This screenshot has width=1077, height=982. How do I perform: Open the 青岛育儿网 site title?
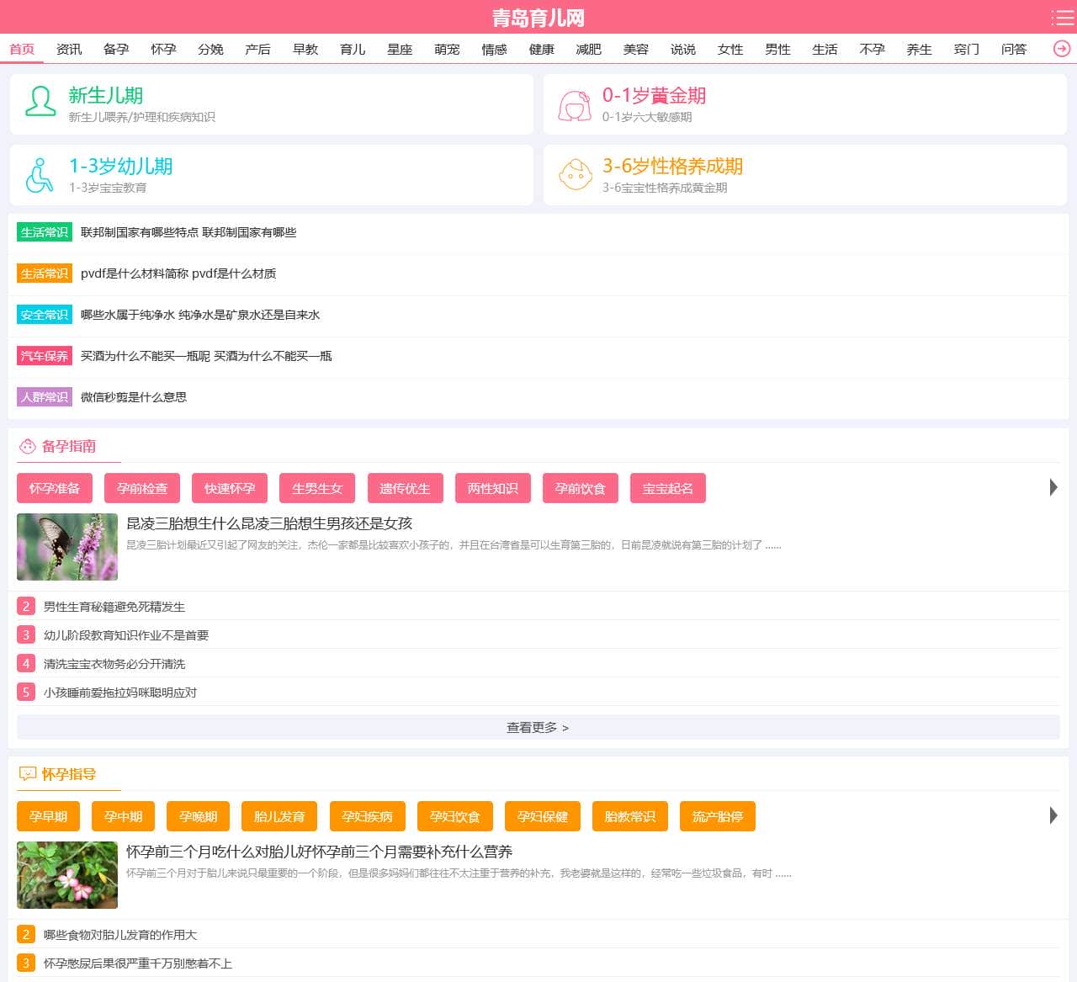(x=538, y=18)
